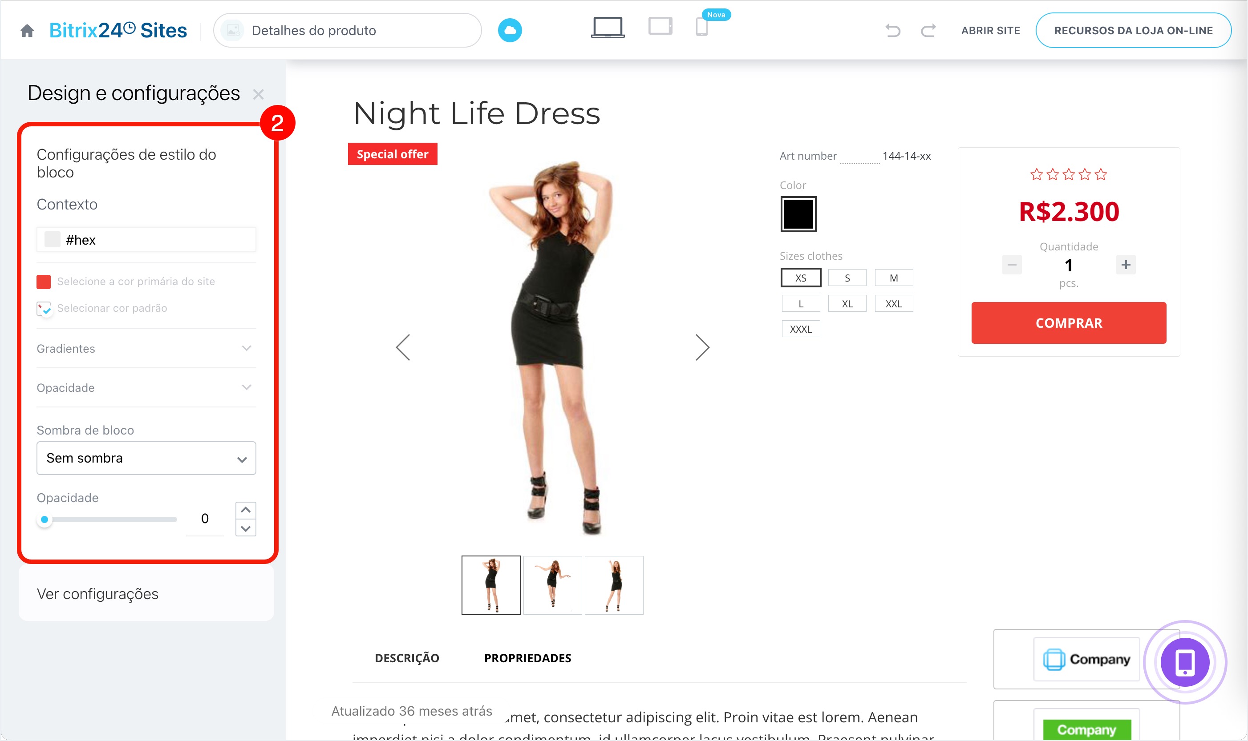Click the home icon

coord(27,30)
